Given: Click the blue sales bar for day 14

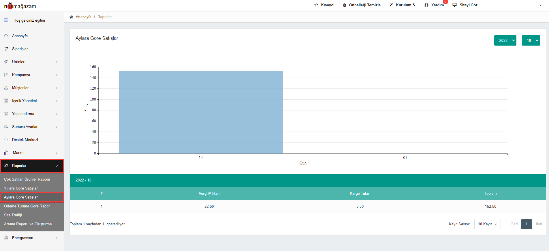Looking at the screenshot, I should click(x=201, y=112).
